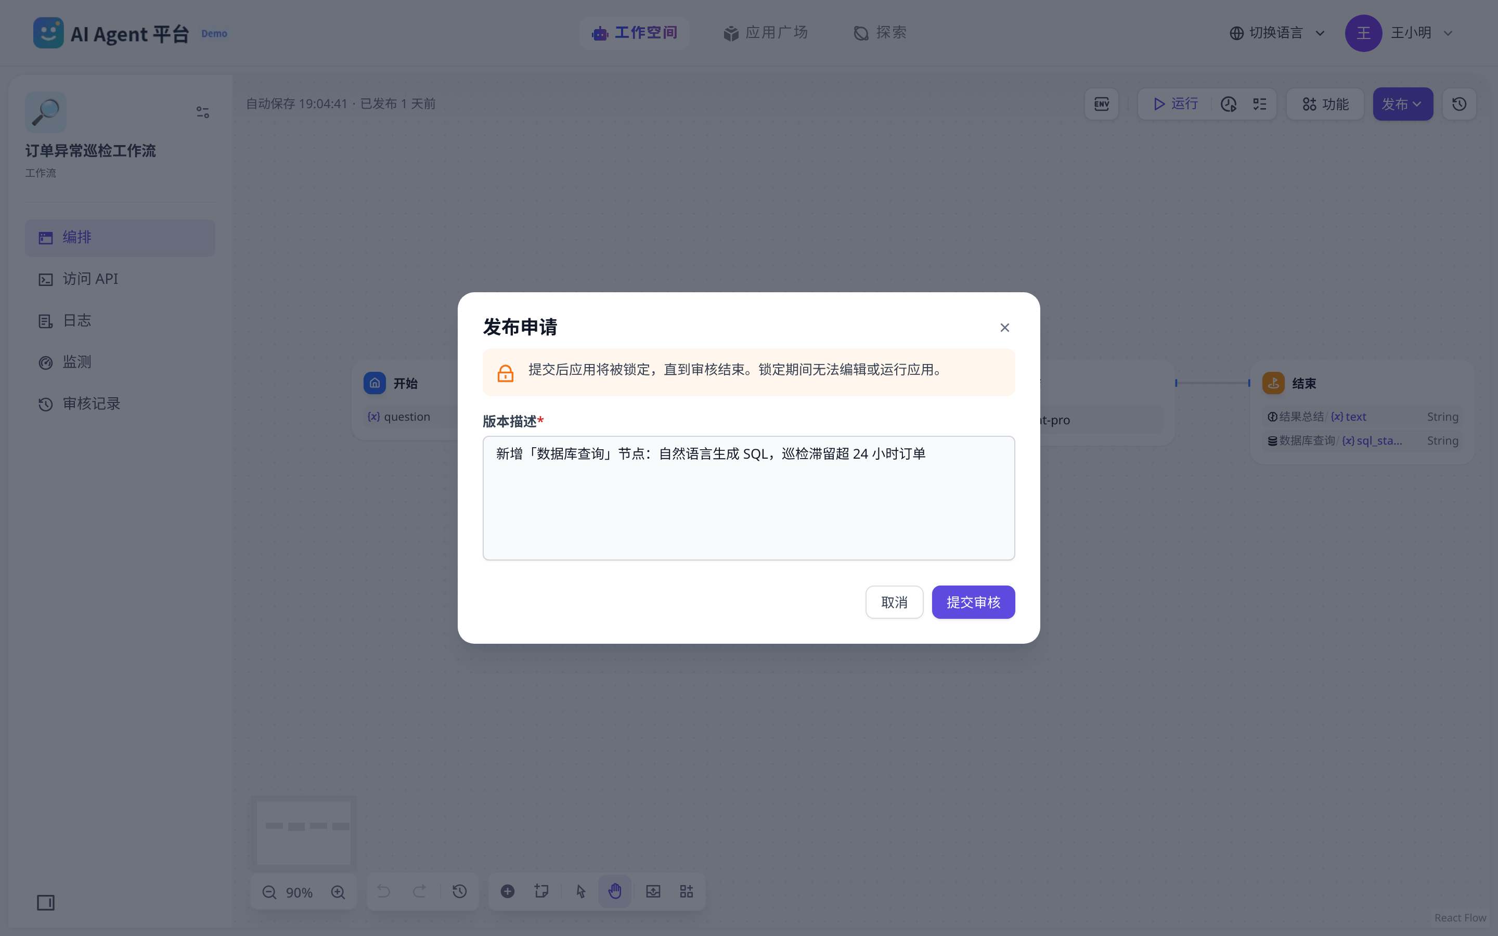Viewport: 1498px width, 936px height.
Task: Add a new node with plus icon
Action: [x=508, y=891]
